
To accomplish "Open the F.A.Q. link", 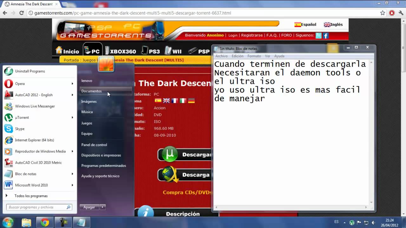I will tap(272, 35).
